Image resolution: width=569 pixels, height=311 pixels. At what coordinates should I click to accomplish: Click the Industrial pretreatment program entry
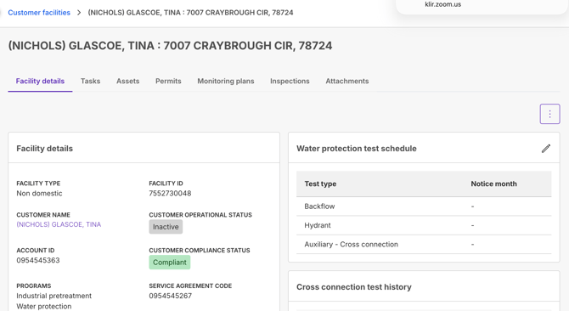(54, 296)
